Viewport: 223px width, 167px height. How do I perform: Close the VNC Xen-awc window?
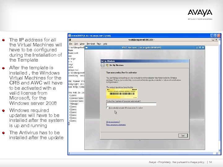[x=203, y=48]
